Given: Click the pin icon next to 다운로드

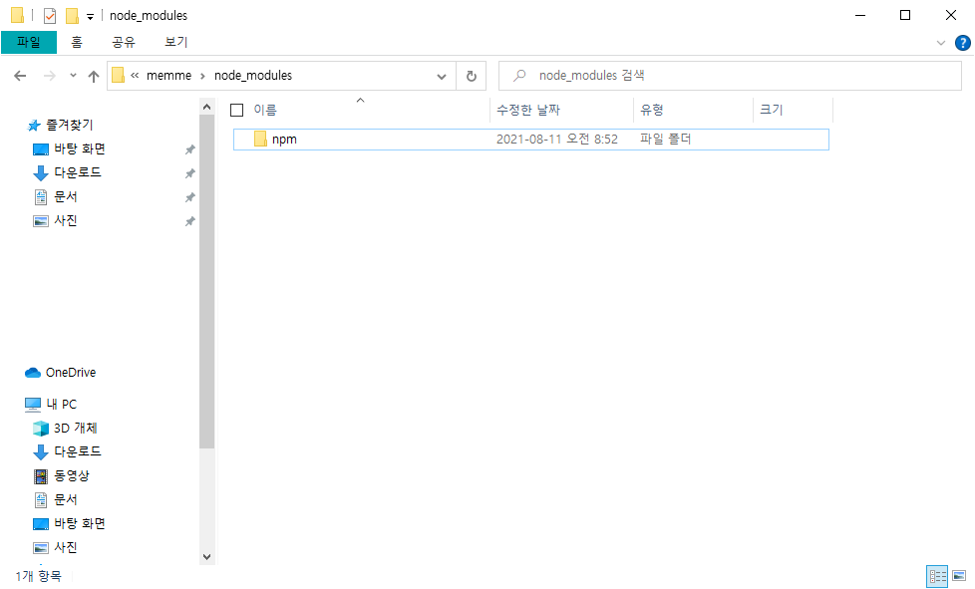Looking at the screenshot, I should pos(190,173).
